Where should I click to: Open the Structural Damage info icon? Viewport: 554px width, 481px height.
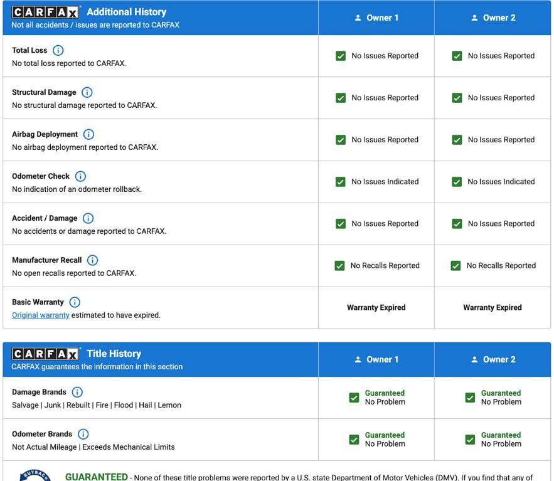(x=87, y=93)
